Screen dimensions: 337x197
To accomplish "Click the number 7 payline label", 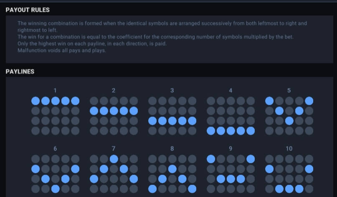I will pos(114,149).
